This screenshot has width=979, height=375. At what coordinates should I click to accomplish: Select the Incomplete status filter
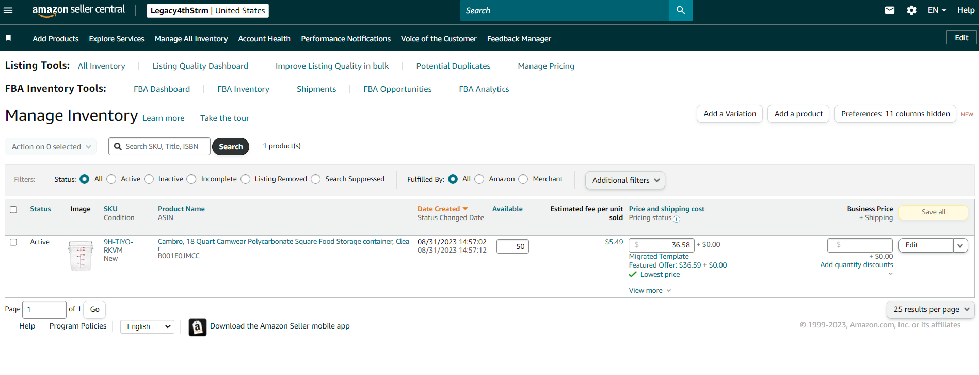coord(191,179)
